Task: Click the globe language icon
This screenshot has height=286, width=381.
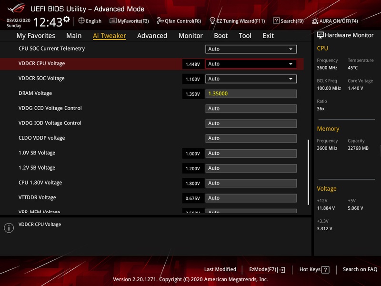Action: pyautogui.click(x=81, y=20)
